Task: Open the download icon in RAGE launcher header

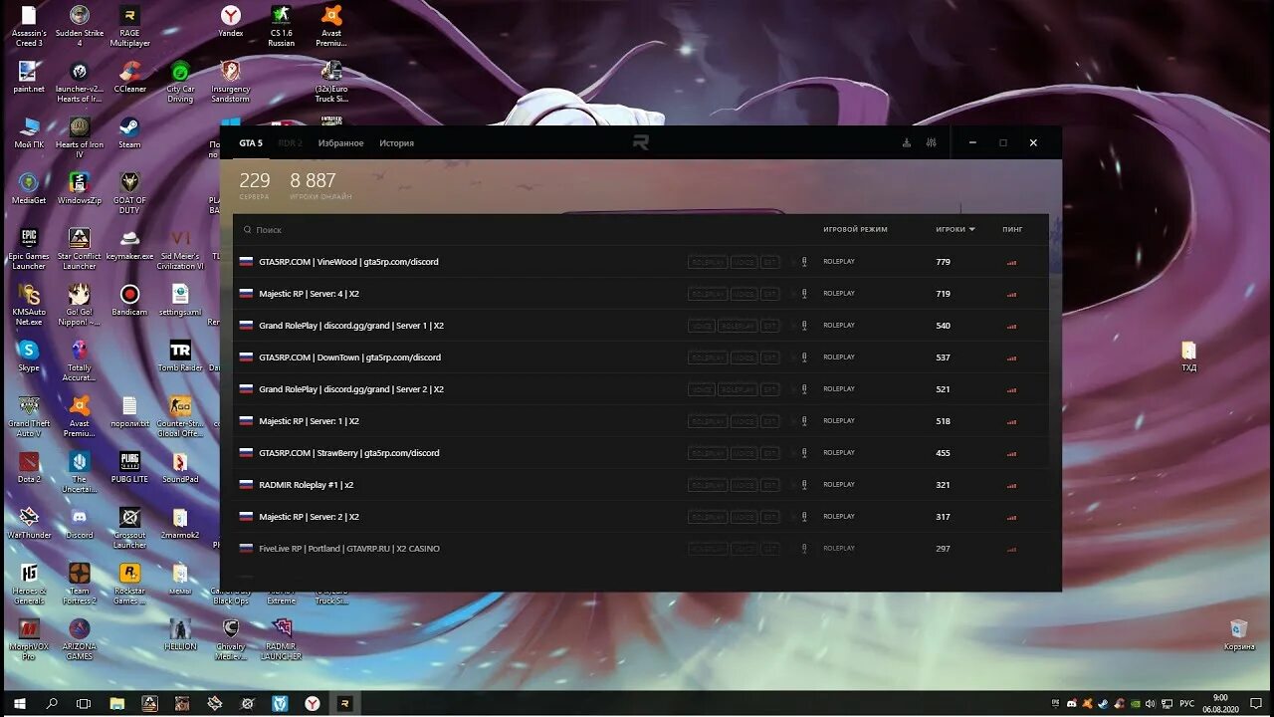Action: [x=906, y=142]
